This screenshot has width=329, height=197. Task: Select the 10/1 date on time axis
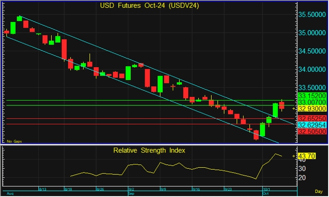(x=267, y=189)
